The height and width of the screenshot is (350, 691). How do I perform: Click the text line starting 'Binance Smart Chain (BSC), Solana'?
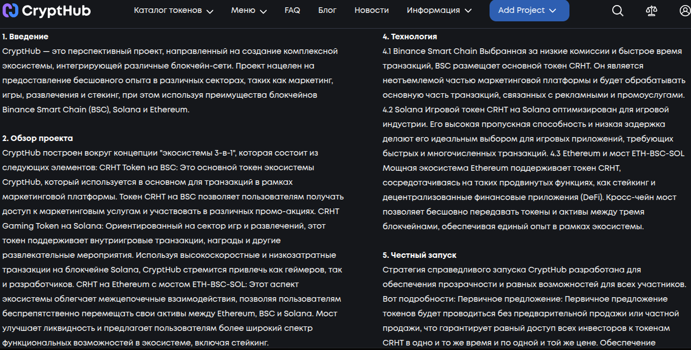pos(96,110)
